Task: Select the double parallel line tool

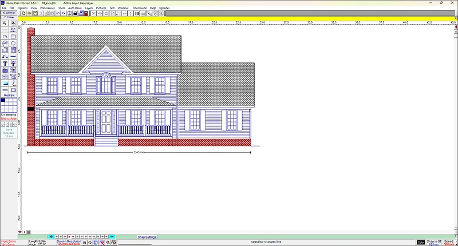Action: [x=5, y=90]
